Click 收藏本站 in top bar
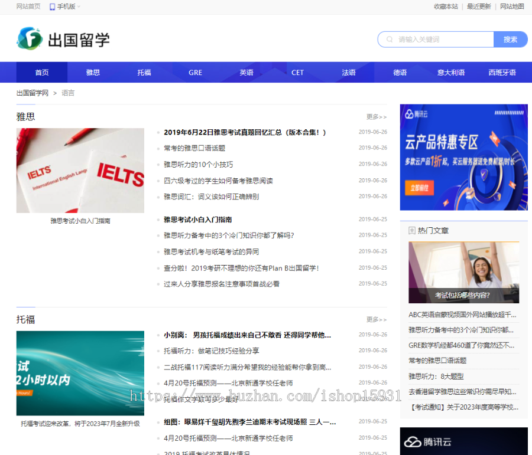 pyautogui.click(x=446, y=6)
